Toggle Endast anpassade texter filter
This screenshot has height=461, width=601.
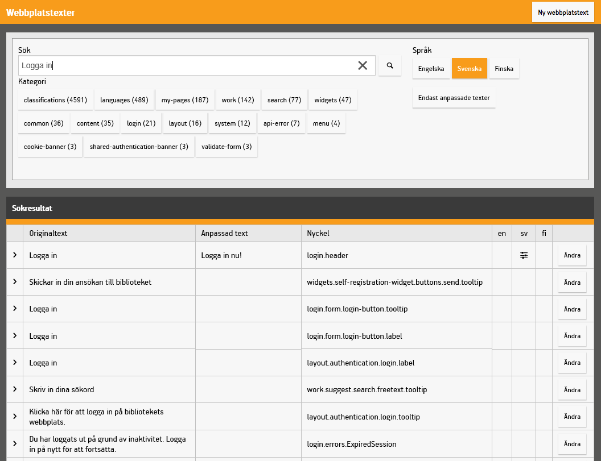coord(454,98)
